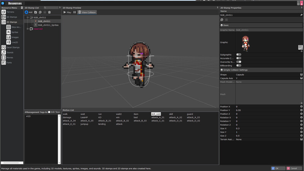Viewport: 304px width, 171px height.
Task: Toggle the Edit Tags checkbox
Action: tap(49, 112)
